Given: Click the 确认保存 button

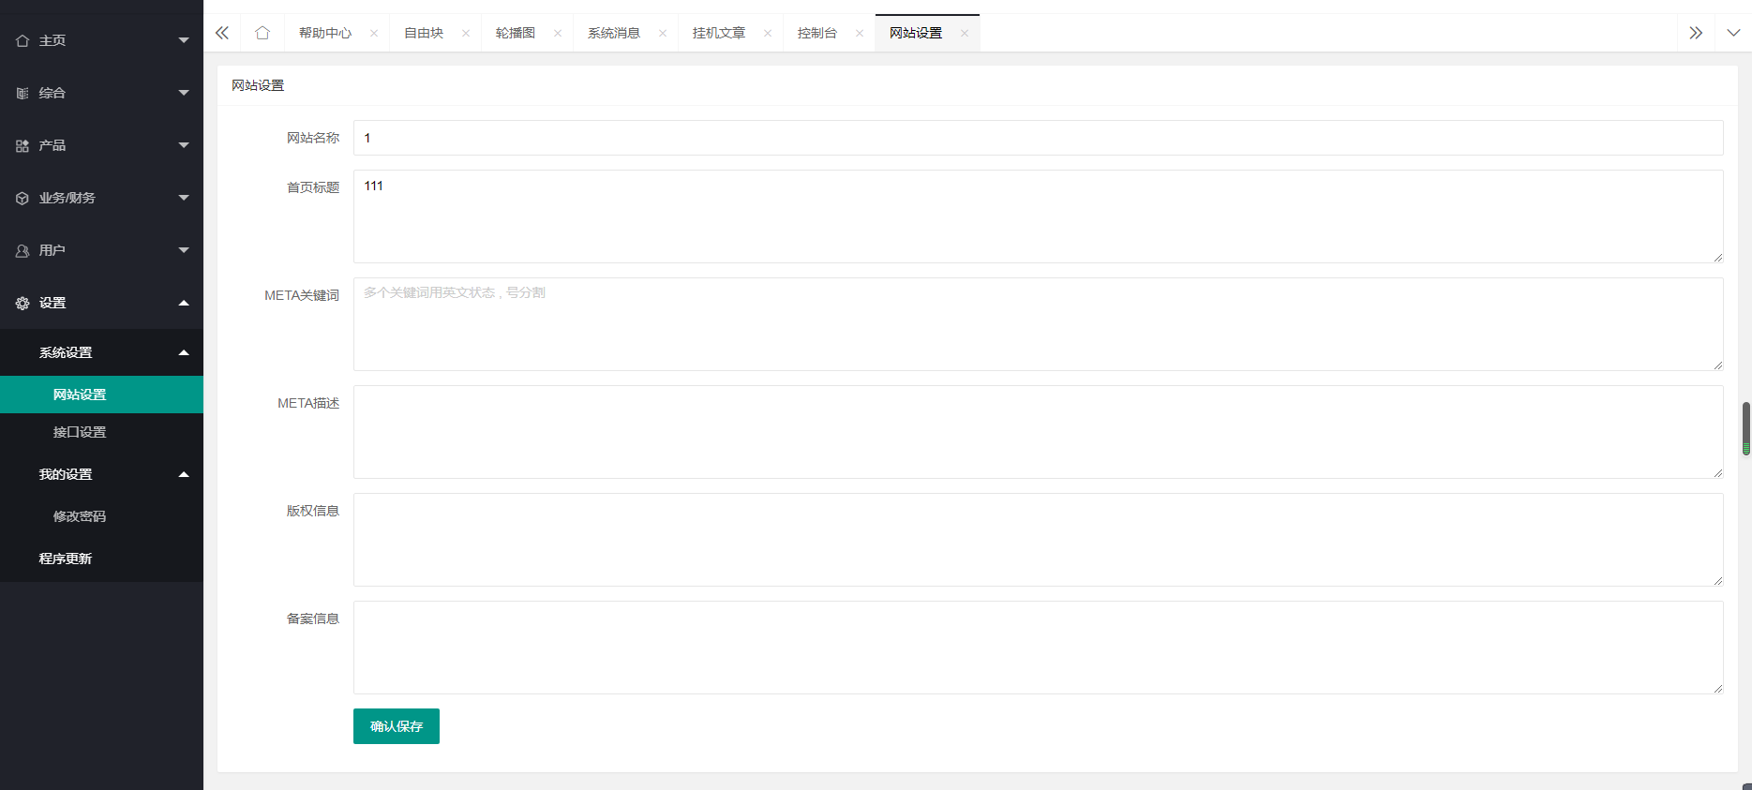Looking at the screenshot, I should click(396, 726).
